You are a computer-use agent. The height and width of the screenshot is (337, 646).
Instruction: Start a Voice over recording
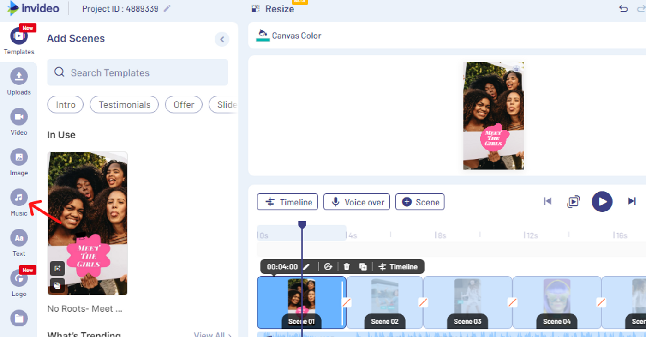pos(356,202)
